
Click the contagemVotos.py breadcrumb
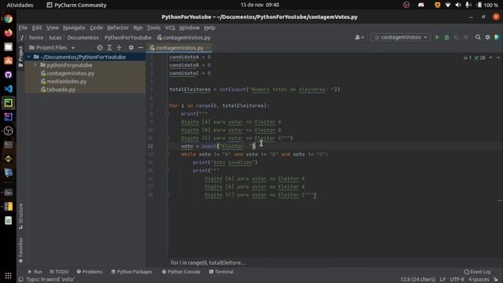tap(184, 38)
